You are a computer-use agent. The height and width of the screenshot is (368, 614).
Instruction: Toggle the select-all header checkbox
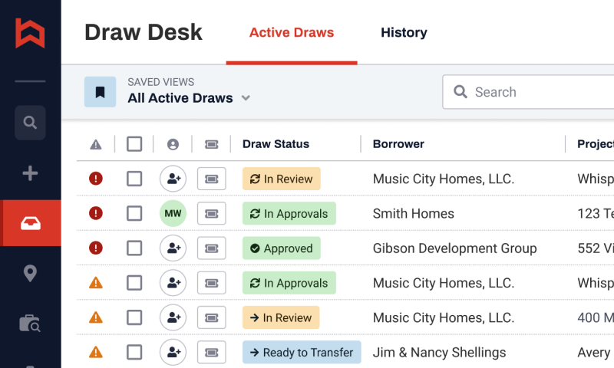tap(134, 144)
